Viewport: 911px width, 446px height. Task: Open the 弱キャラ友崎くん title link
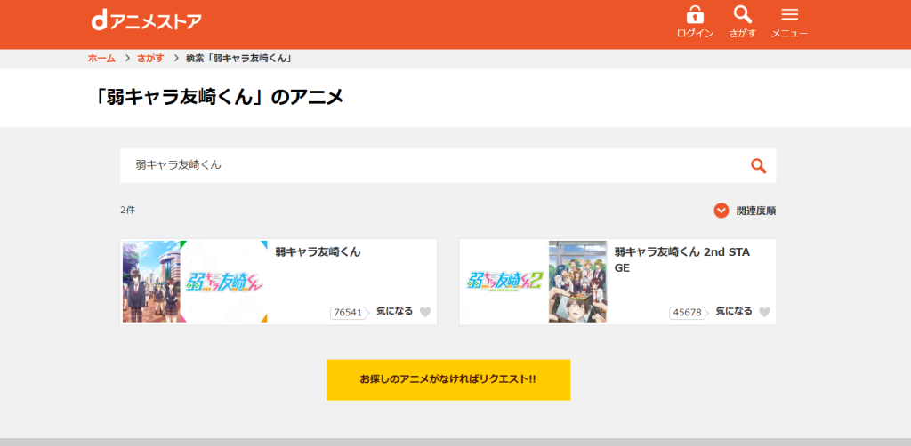tap(318, 252)
